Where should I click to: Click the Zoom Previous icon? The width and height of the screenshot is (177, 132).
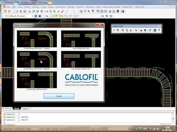tap(93, 11)
